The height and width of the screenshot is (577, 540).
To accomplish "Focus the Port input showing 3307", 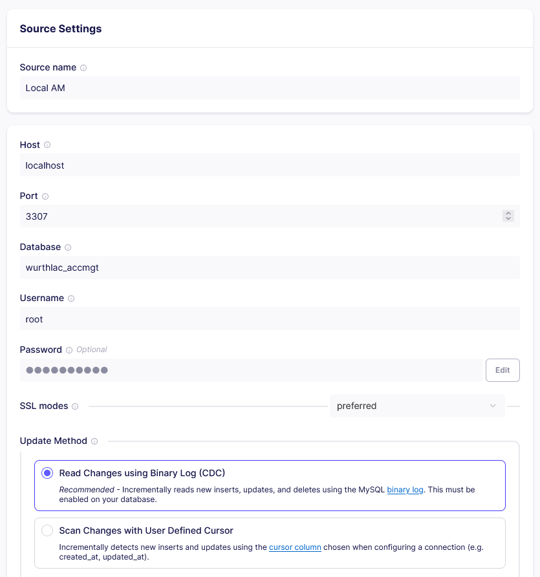I will [x=259, y=216].
